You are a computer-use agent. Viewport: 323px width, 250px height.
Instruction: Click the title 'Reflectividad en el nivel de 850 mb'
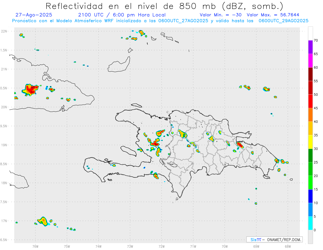coord(131,6)
